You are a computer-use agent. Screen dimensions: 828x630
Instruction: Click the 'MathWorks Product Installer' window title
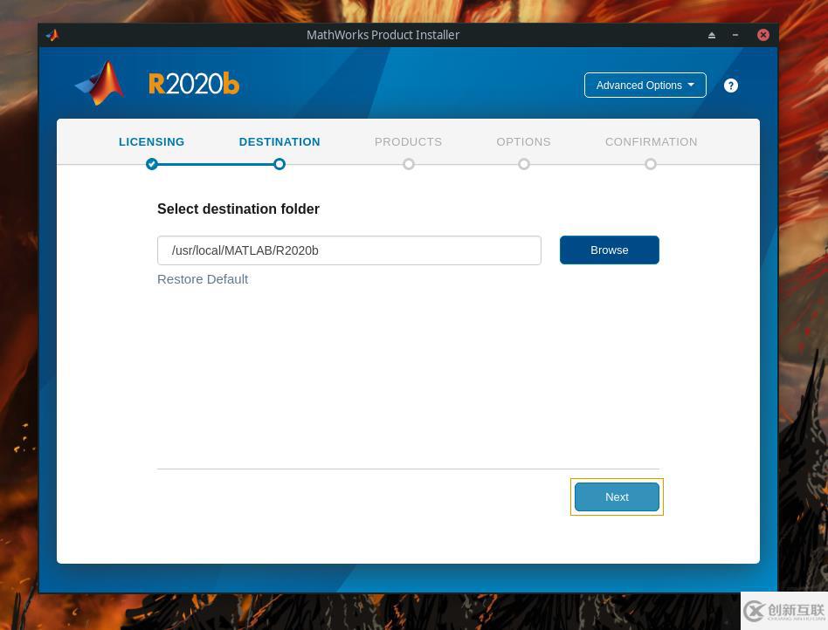click(383, 35)
